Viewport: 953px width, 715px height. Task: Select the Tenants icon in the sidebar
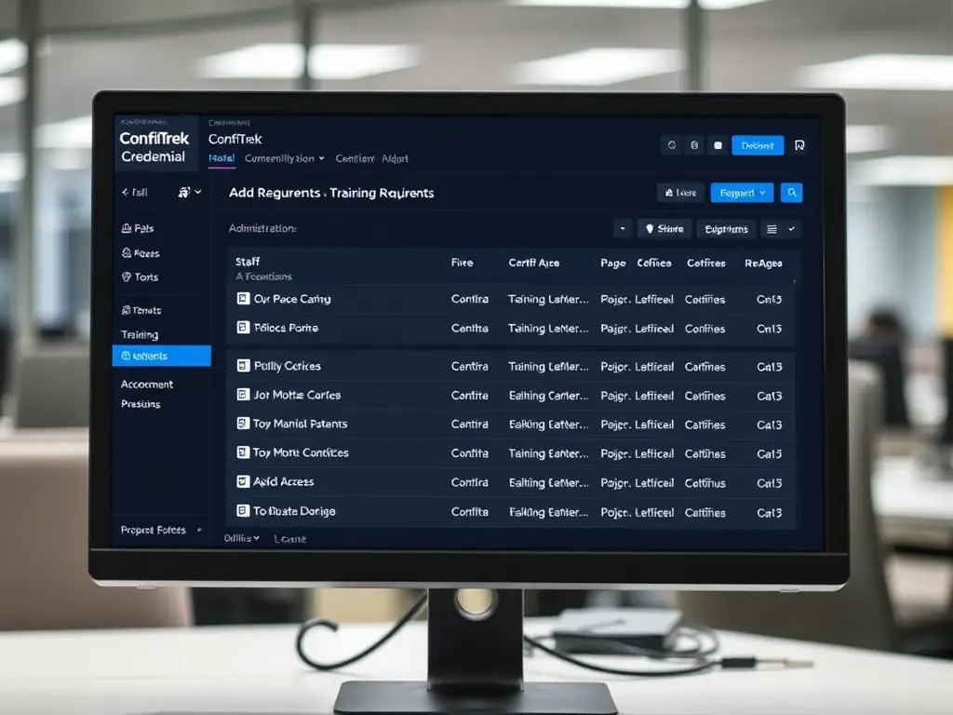pos(126,310)
